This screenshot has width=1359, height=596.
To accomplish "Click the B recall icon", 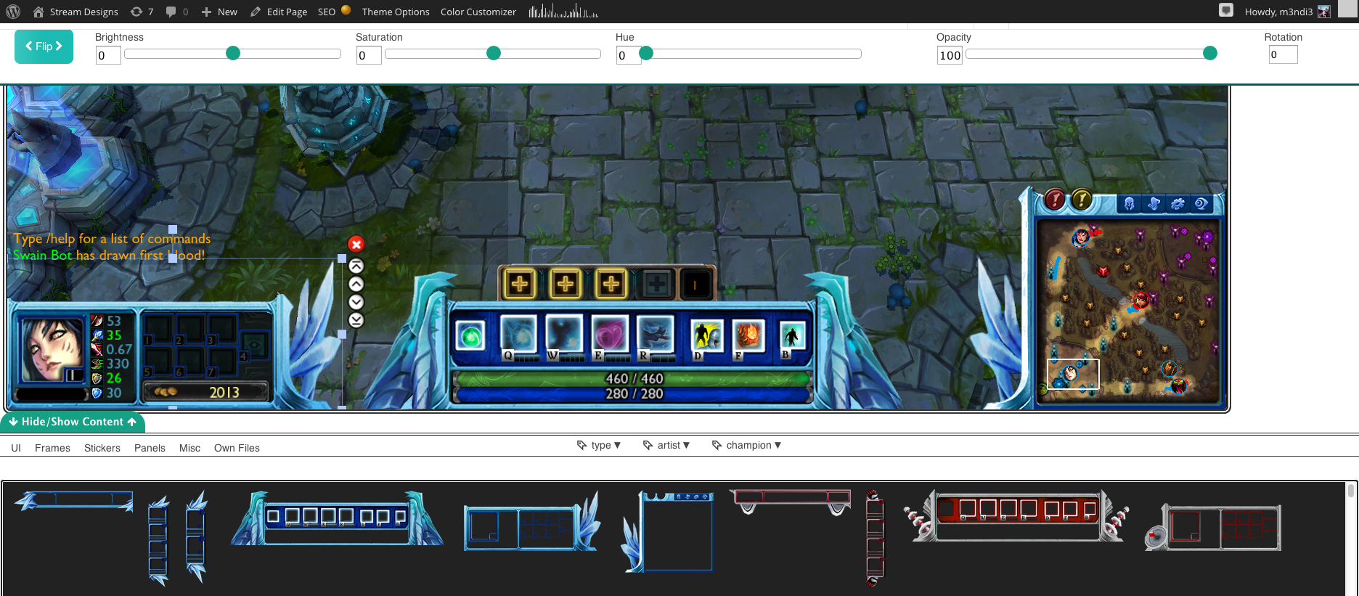I will [x=793, y=338].
